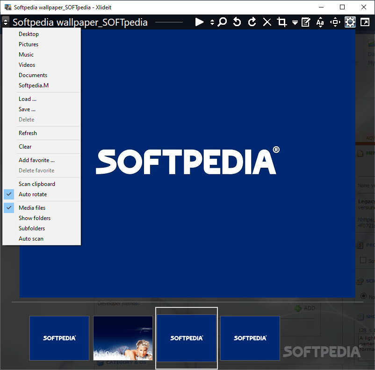The image size is (375, 370).
Task: Start the slideshow playback
Action: pos(199,22)
